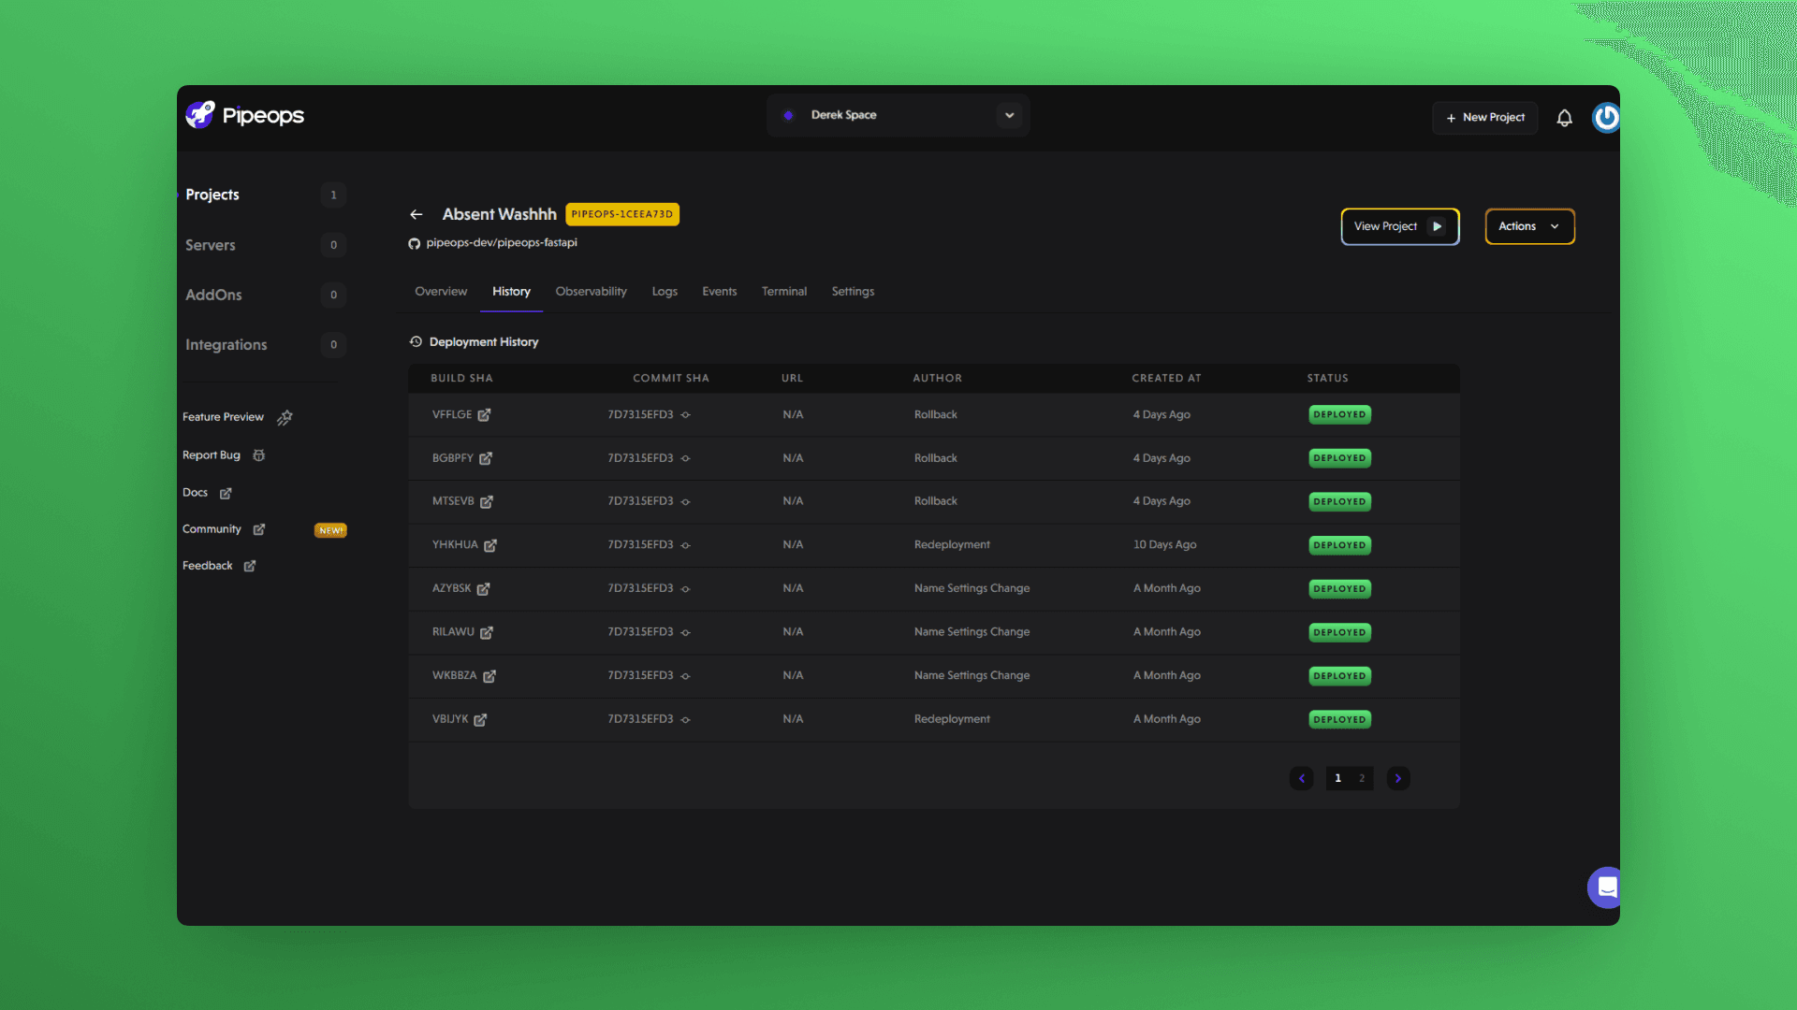Image resolution: width=1797 pixels, height=1010 pixels.
Task: Open the Feedback external link icon
Action: click(250, 566)
